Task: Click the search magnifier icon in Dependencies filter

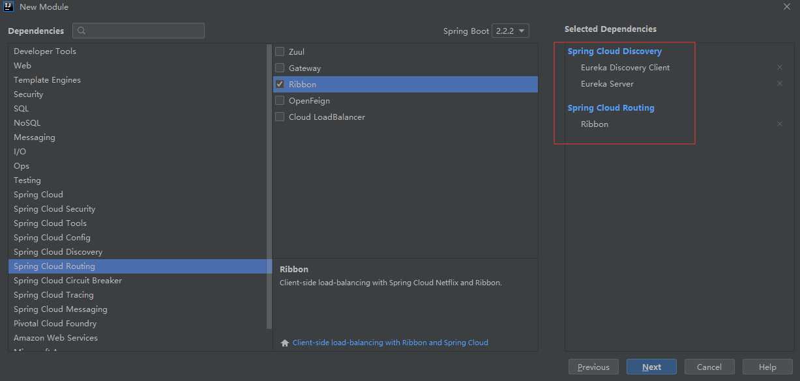Action: point(81,31)
